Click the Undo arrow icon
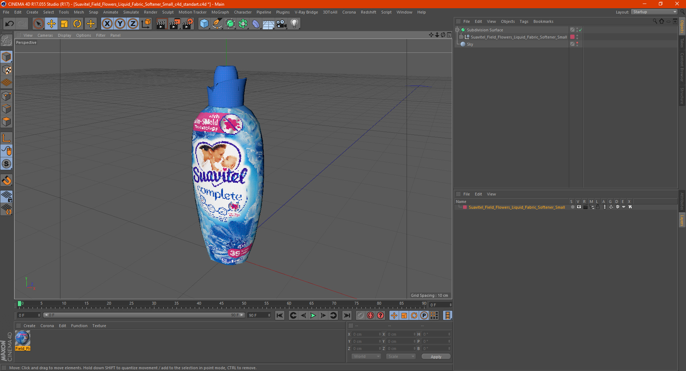Viewport: 686px width, 371px height. click(10, 24)
